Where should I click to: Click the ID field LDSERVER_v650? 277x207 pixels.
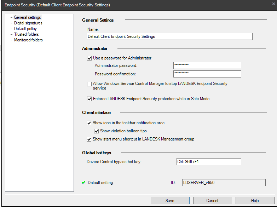coord(224,183)
